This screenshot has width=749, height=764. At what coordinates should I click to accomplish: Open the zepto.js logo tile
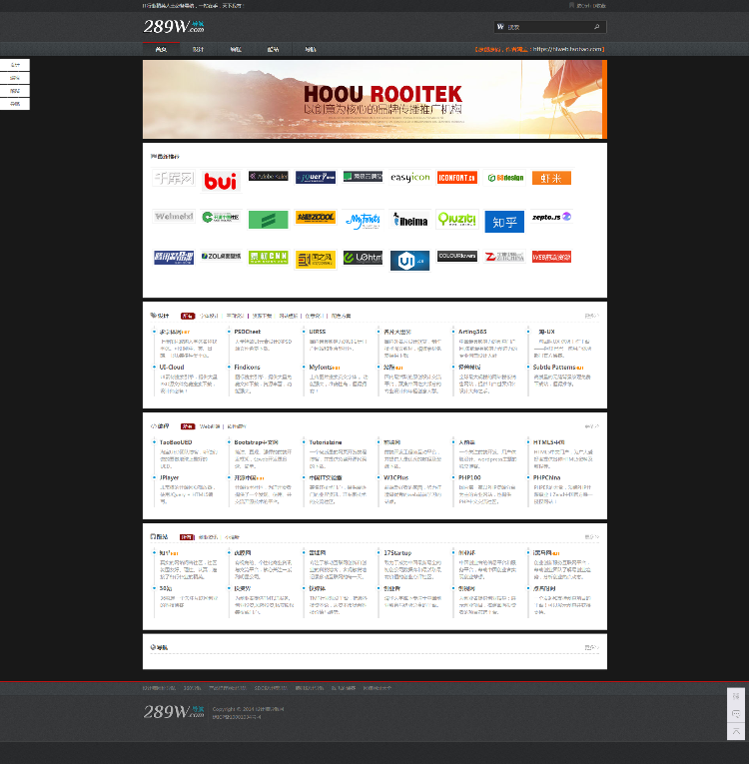[x=551, y=217]
